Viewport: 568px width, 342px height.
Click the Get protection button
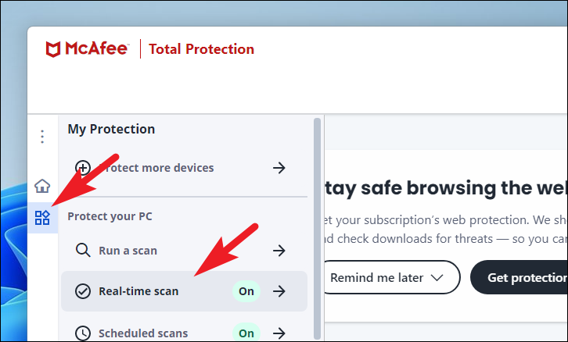(519, 277)
